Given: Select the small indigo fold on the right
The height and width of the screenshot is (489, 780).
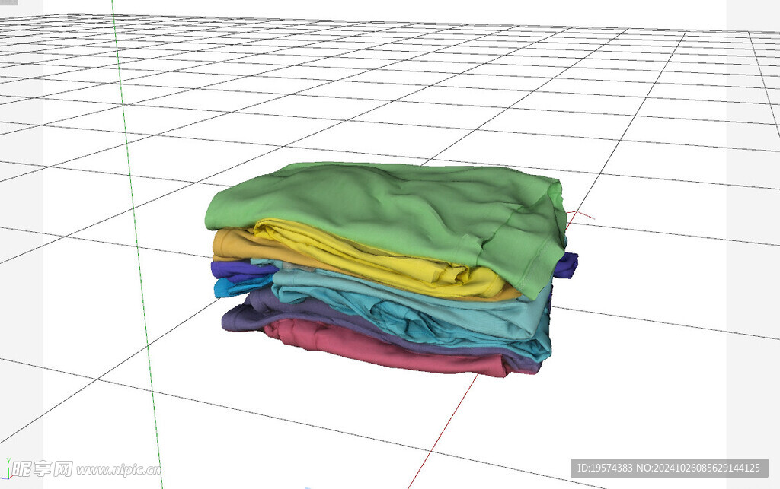Looking at the screenshot, I should [x=565, y=266].
